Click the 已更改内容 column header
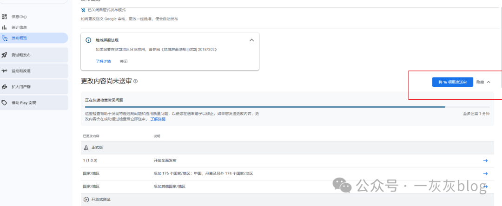 91,136
